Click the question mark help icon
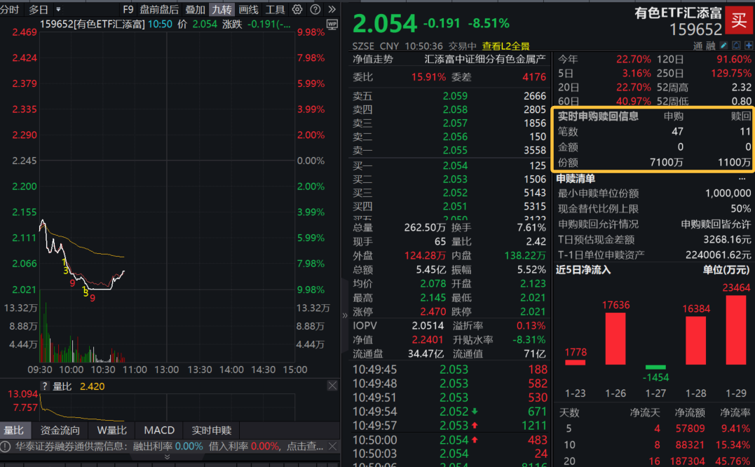 pyautogui.click(x=317, y=9)
